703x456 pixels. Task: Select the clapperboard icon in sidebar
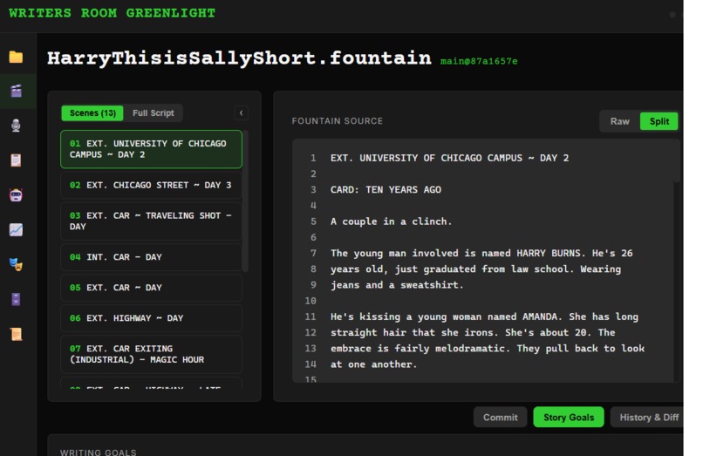click(17, 91)
